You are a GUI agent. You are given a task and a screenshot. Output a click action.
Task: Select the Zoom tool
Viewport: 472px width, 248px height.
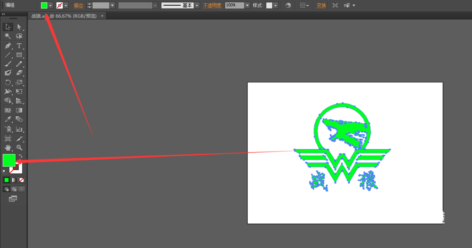tap(19, 147)
